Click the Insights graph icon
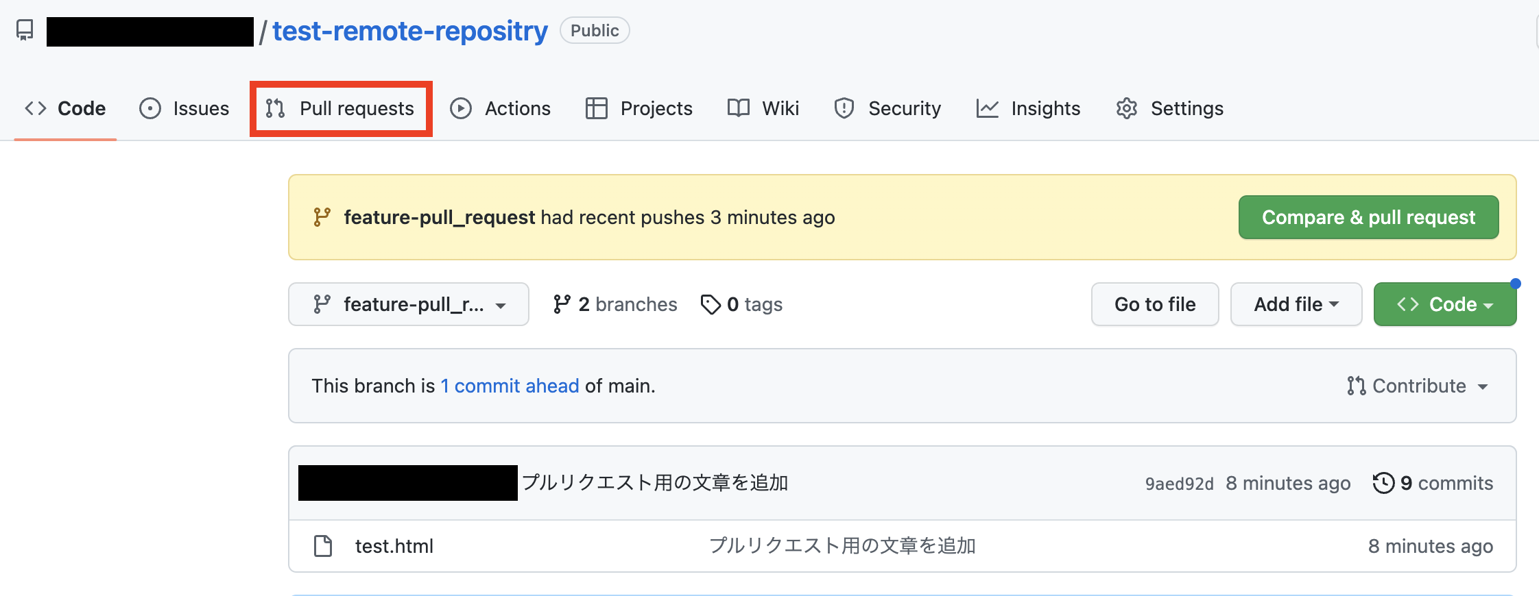This screenshot has height=596, width=1539. pyautogui.click(x=988, y=108)
